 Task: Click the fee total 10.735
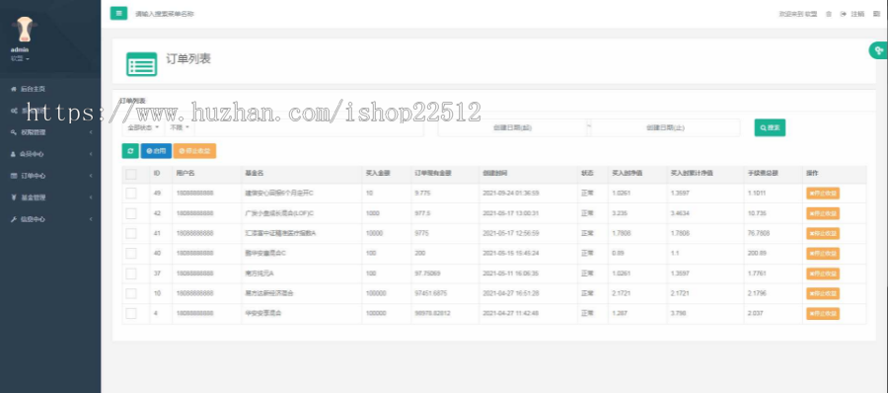pos(757,213)
